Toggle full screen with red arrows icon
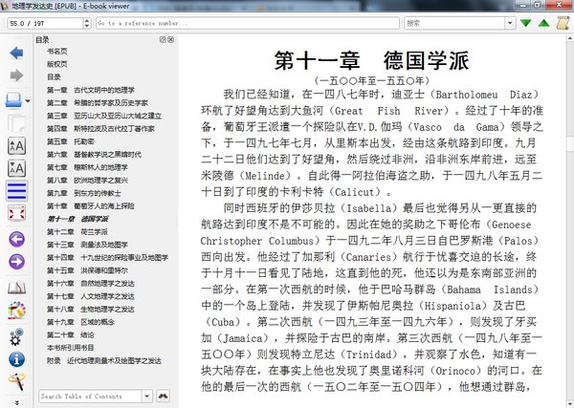The width and height of the screenshot is (574, 408). coord(16,213)
